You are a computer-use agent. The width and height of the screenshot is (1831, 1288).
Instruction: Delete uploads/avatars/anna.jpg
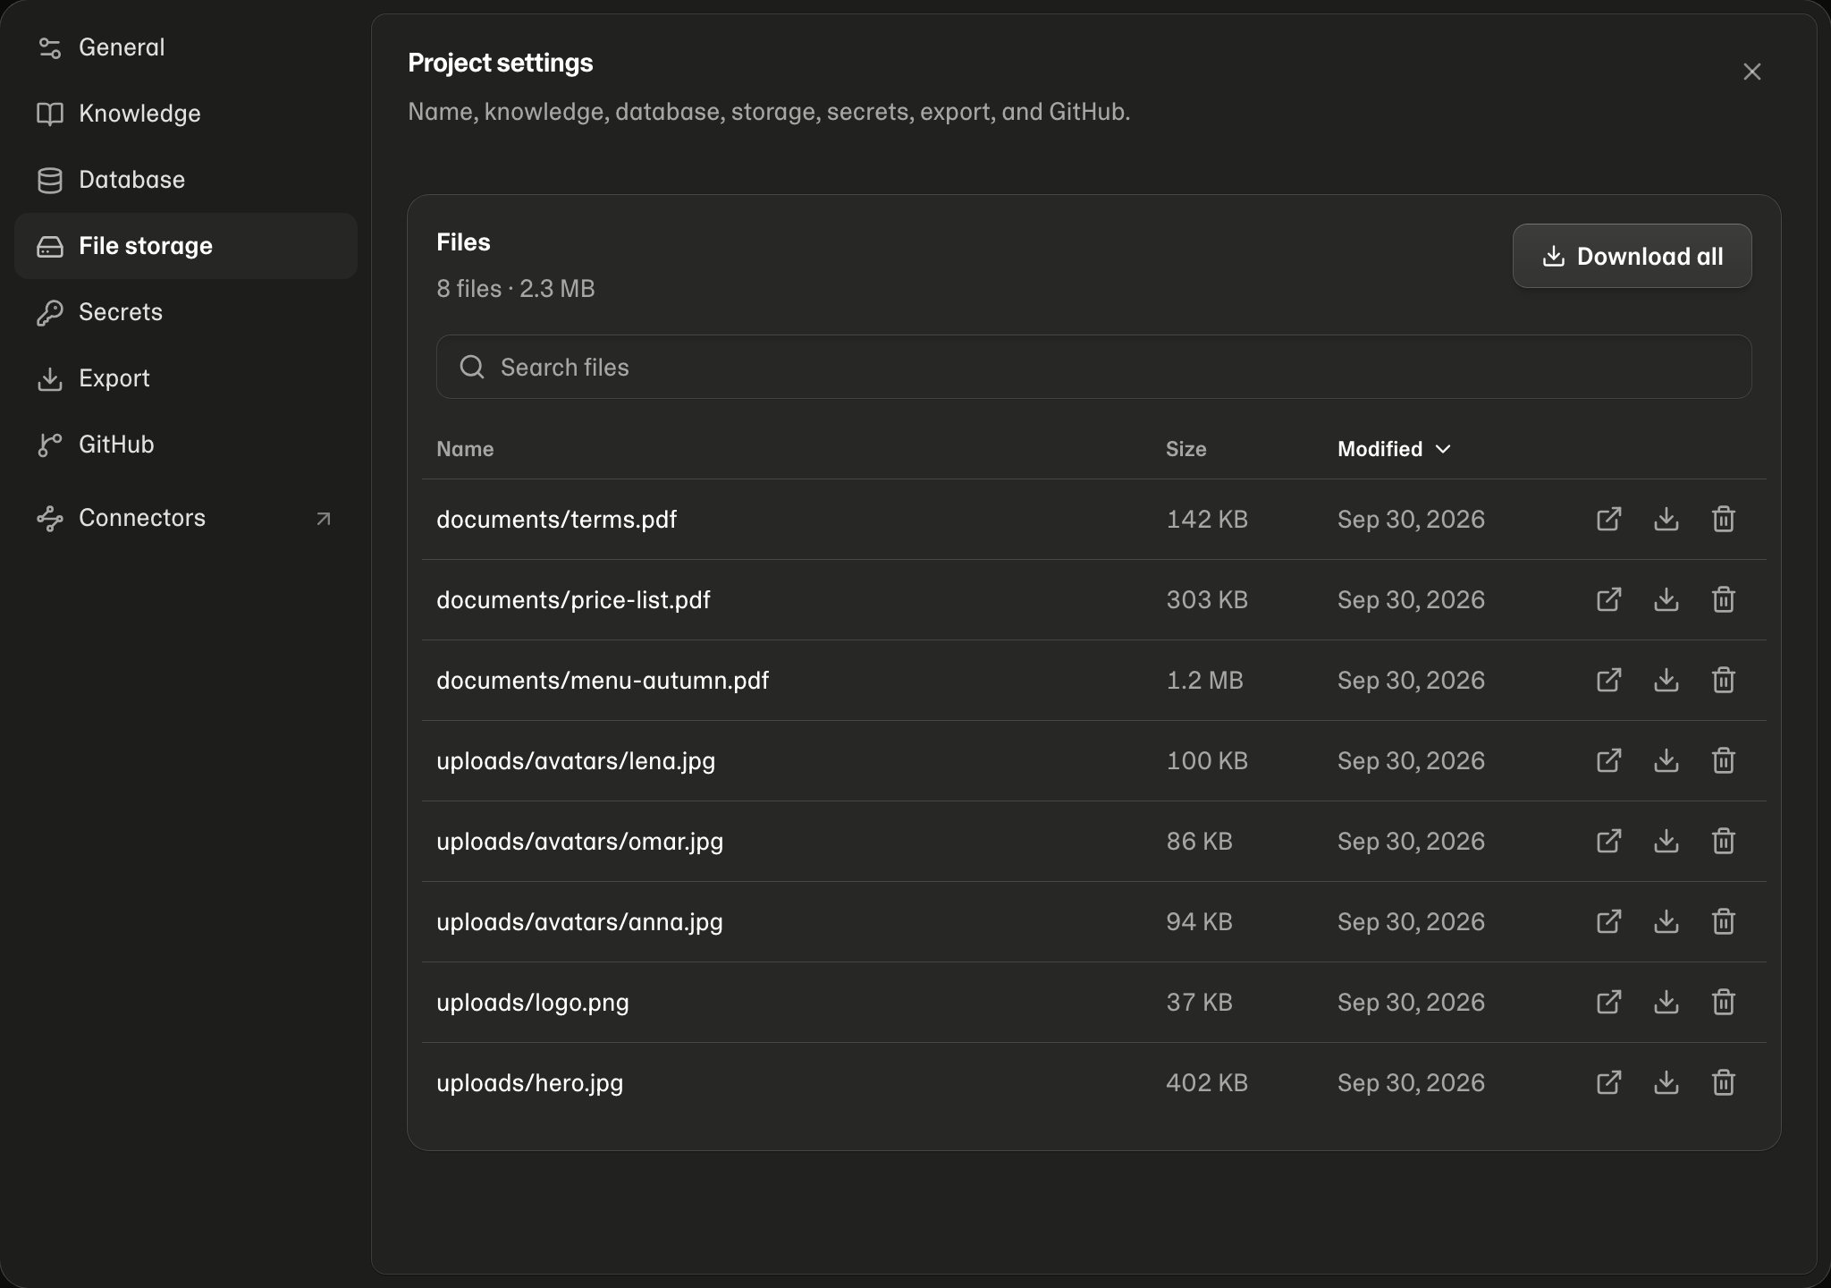click(1723, 921)
